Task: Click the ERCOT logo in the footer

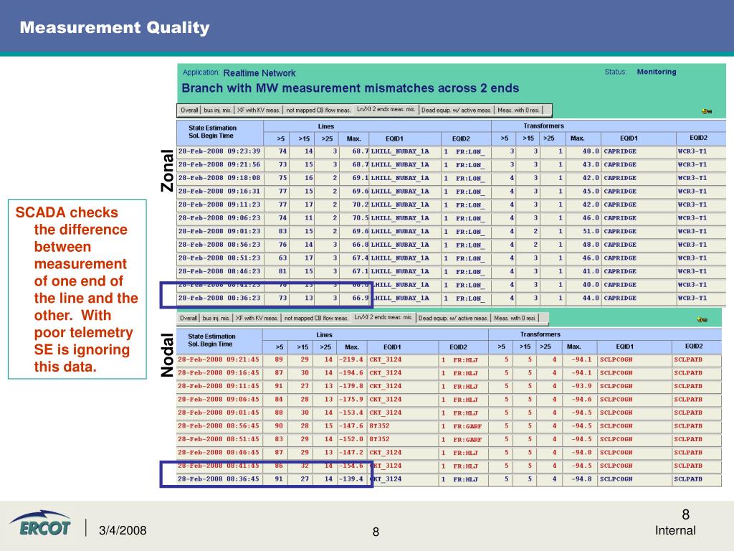Action: pyautogui.click(x=40, y=524)
